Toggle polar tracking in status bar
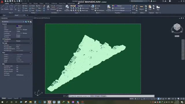 144,99
